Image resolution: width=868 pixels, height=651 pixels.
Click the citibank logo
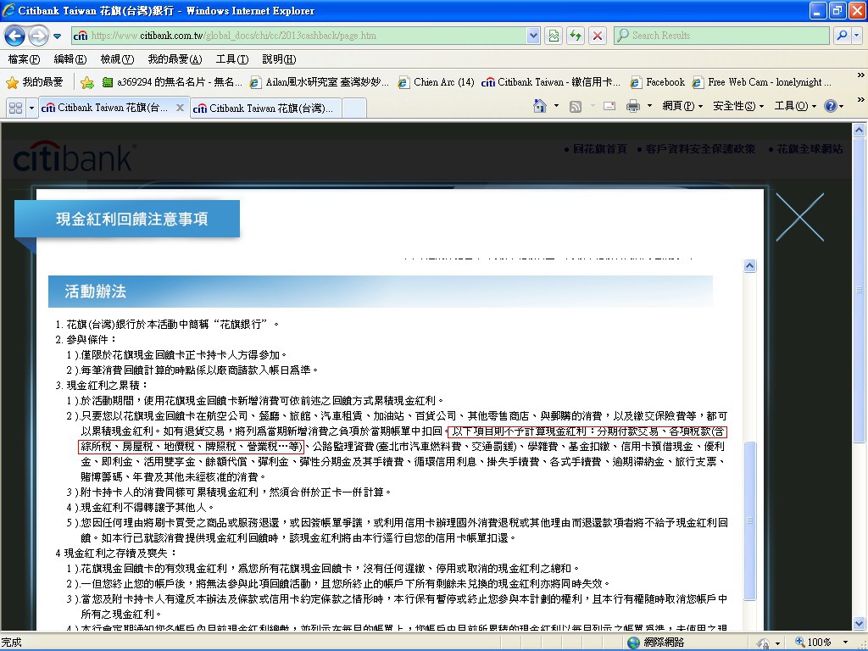[75, 157]
